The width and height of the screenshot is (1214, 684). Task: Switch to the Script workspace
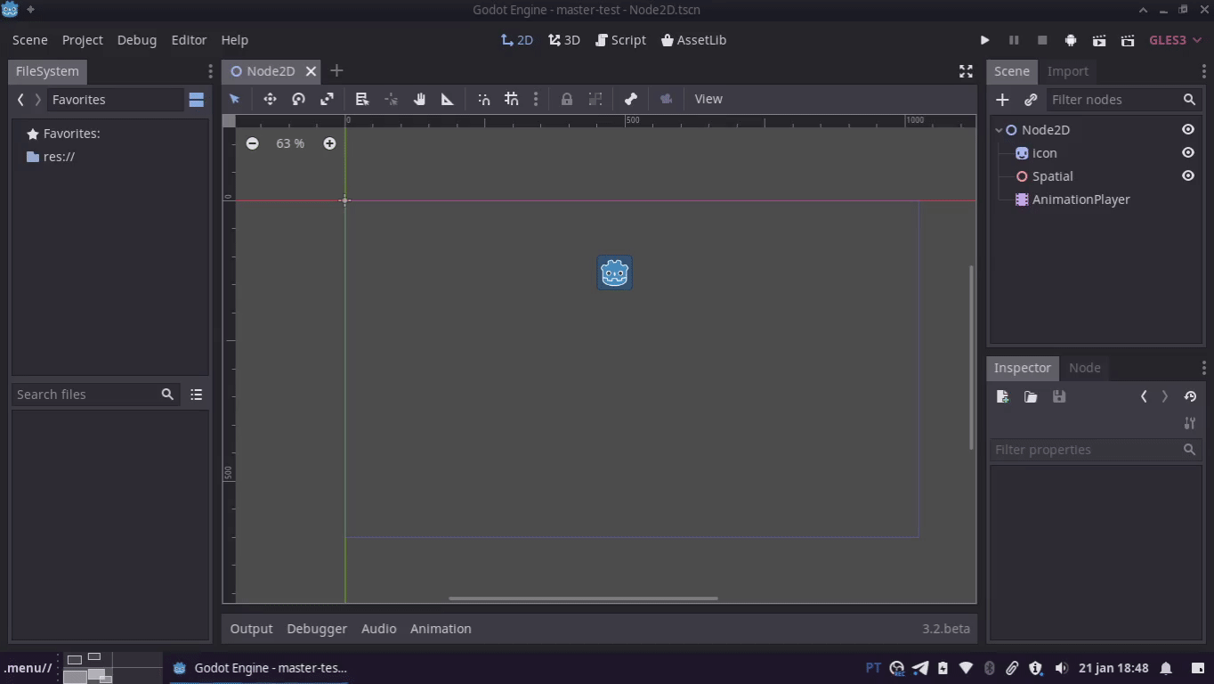tap(621, 40)
